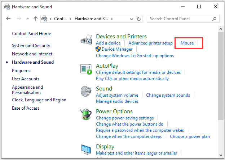The height and width of the screenshot is (160, 225).
Task: Click Play CDs or other media automatically
Action: [132, 79]
